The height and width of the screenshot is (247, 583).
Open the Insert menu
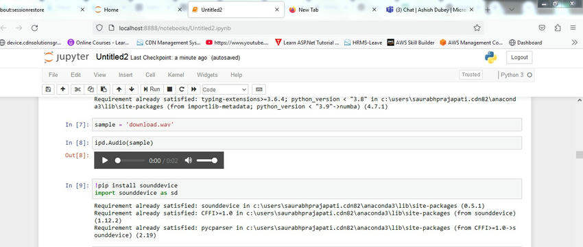pyautogui.click(x=126, y=75)
